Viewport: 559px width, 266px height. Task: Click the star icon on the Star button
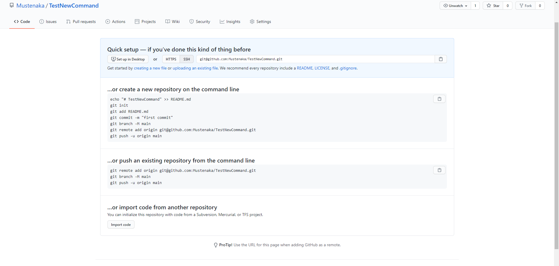(x=489, y=6)
